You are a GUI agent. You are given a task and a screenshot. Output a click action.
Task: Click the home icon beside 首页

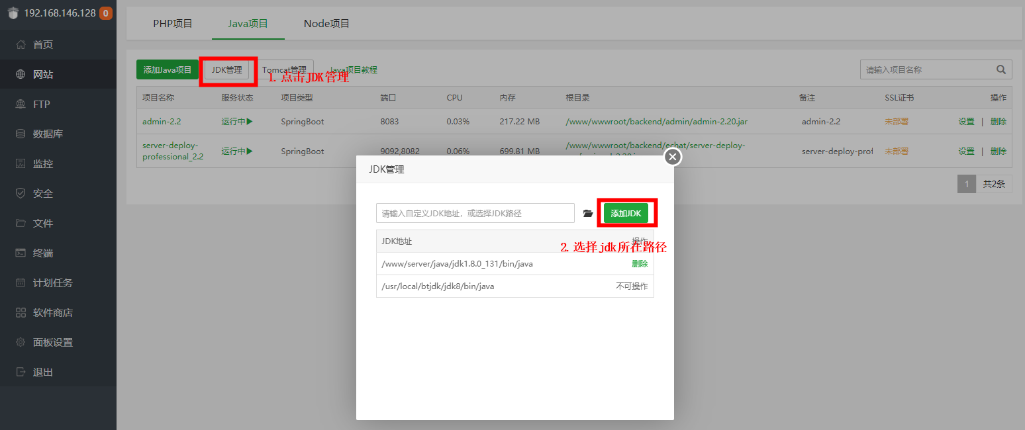21,45
